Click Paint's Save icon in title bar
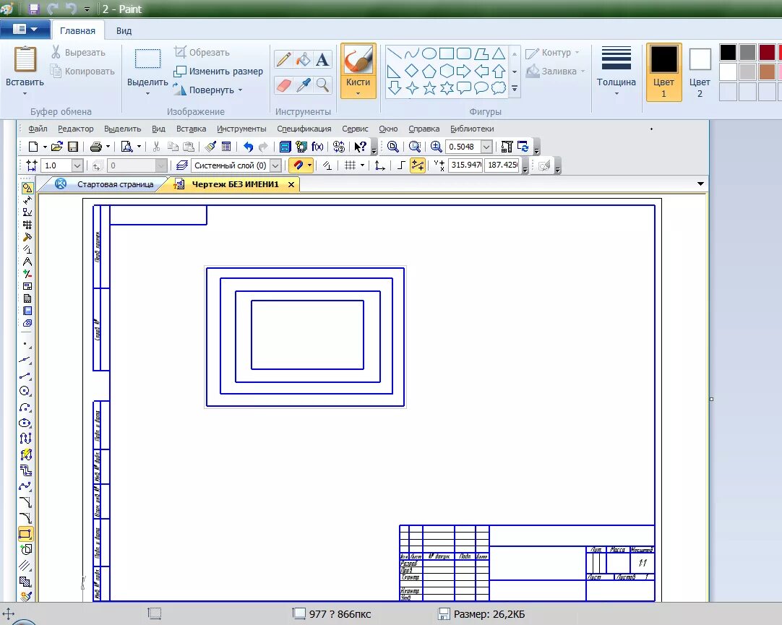 point(34,9)
